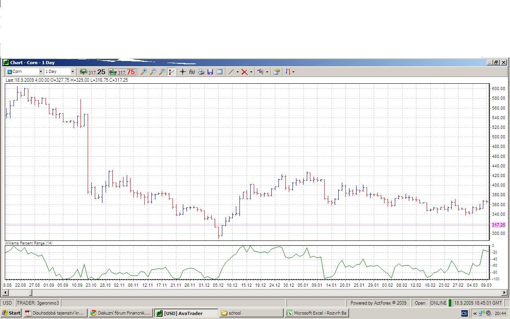Print the chart
Viewport: 510px width, 319px height.
(x=201, y=72)
